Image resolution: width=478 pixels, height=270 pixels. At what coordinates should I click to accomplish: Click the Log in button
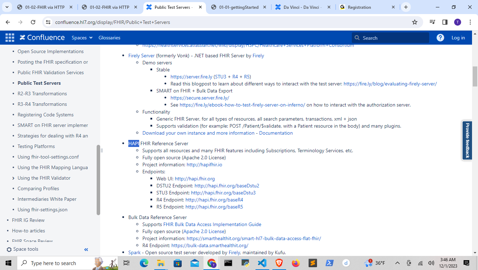pos(458,38)
